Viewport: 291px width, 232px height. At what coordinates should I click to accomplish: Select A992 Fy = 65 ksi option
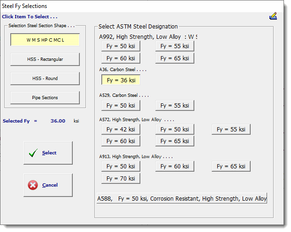(175, 58)
